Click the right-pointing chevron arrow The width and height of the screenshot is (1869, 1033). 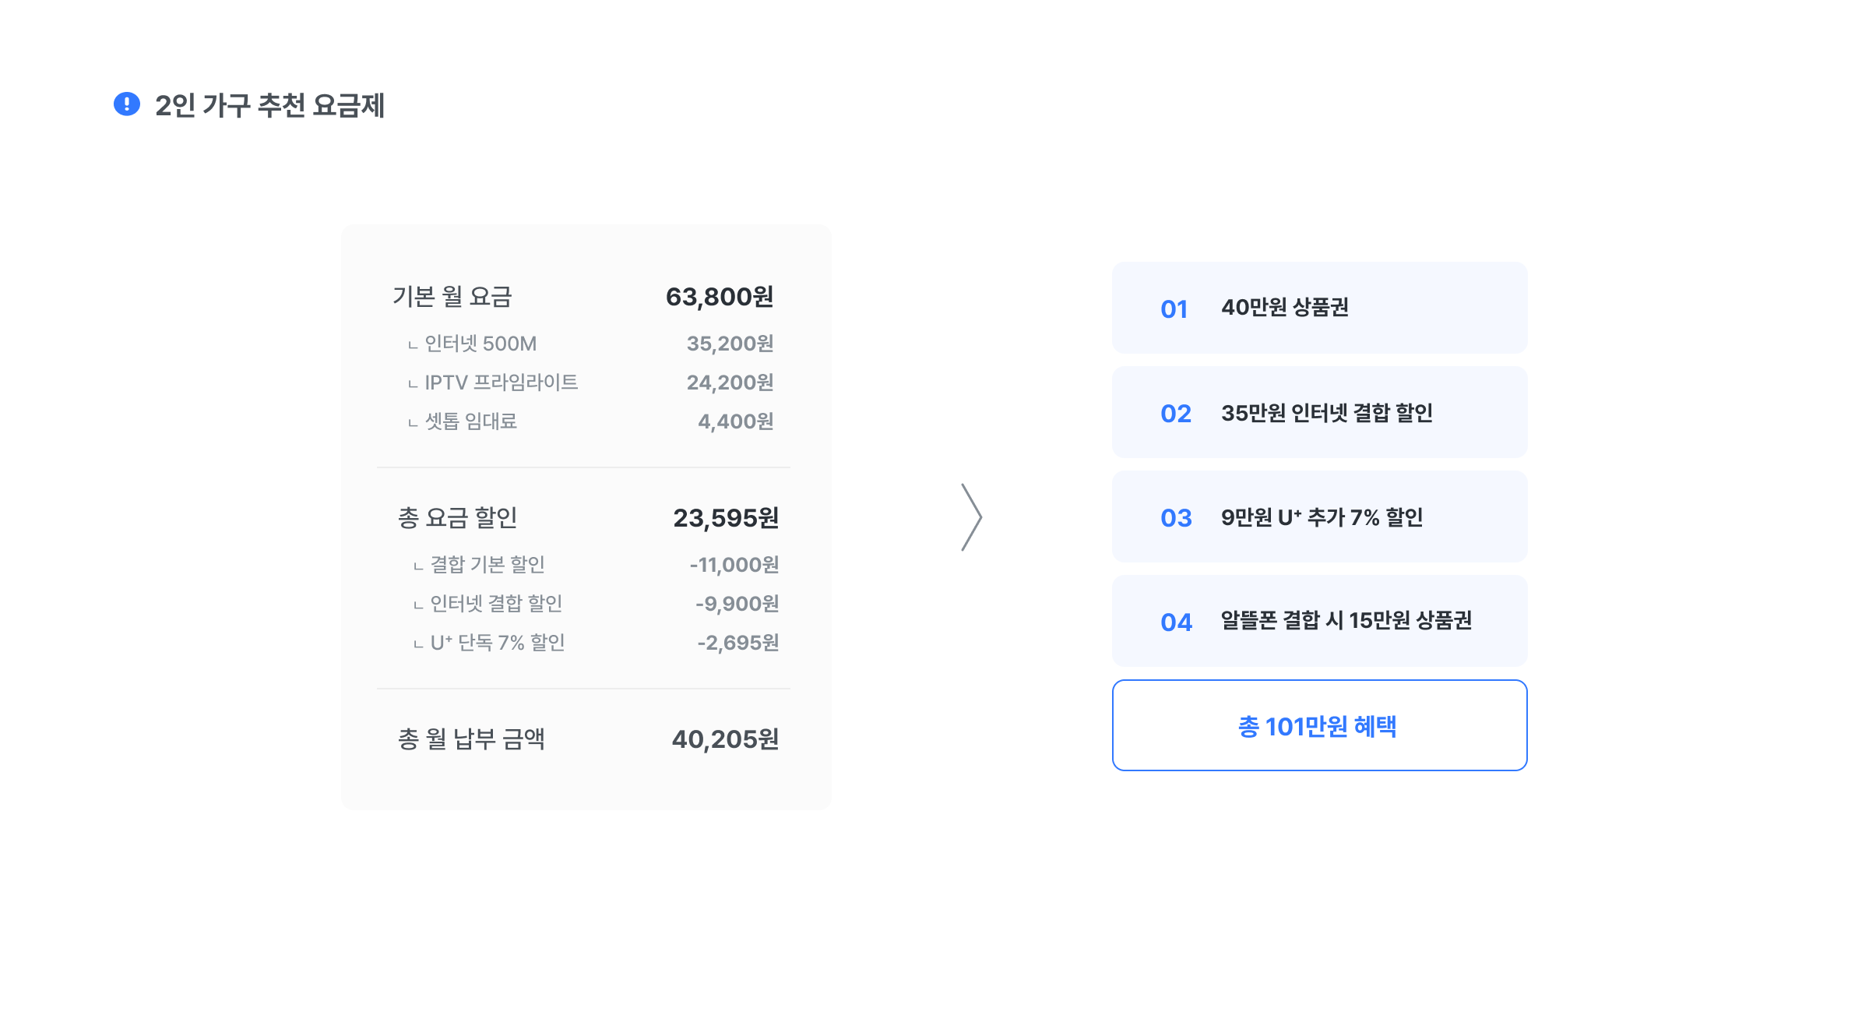click(x=971, y=517)
